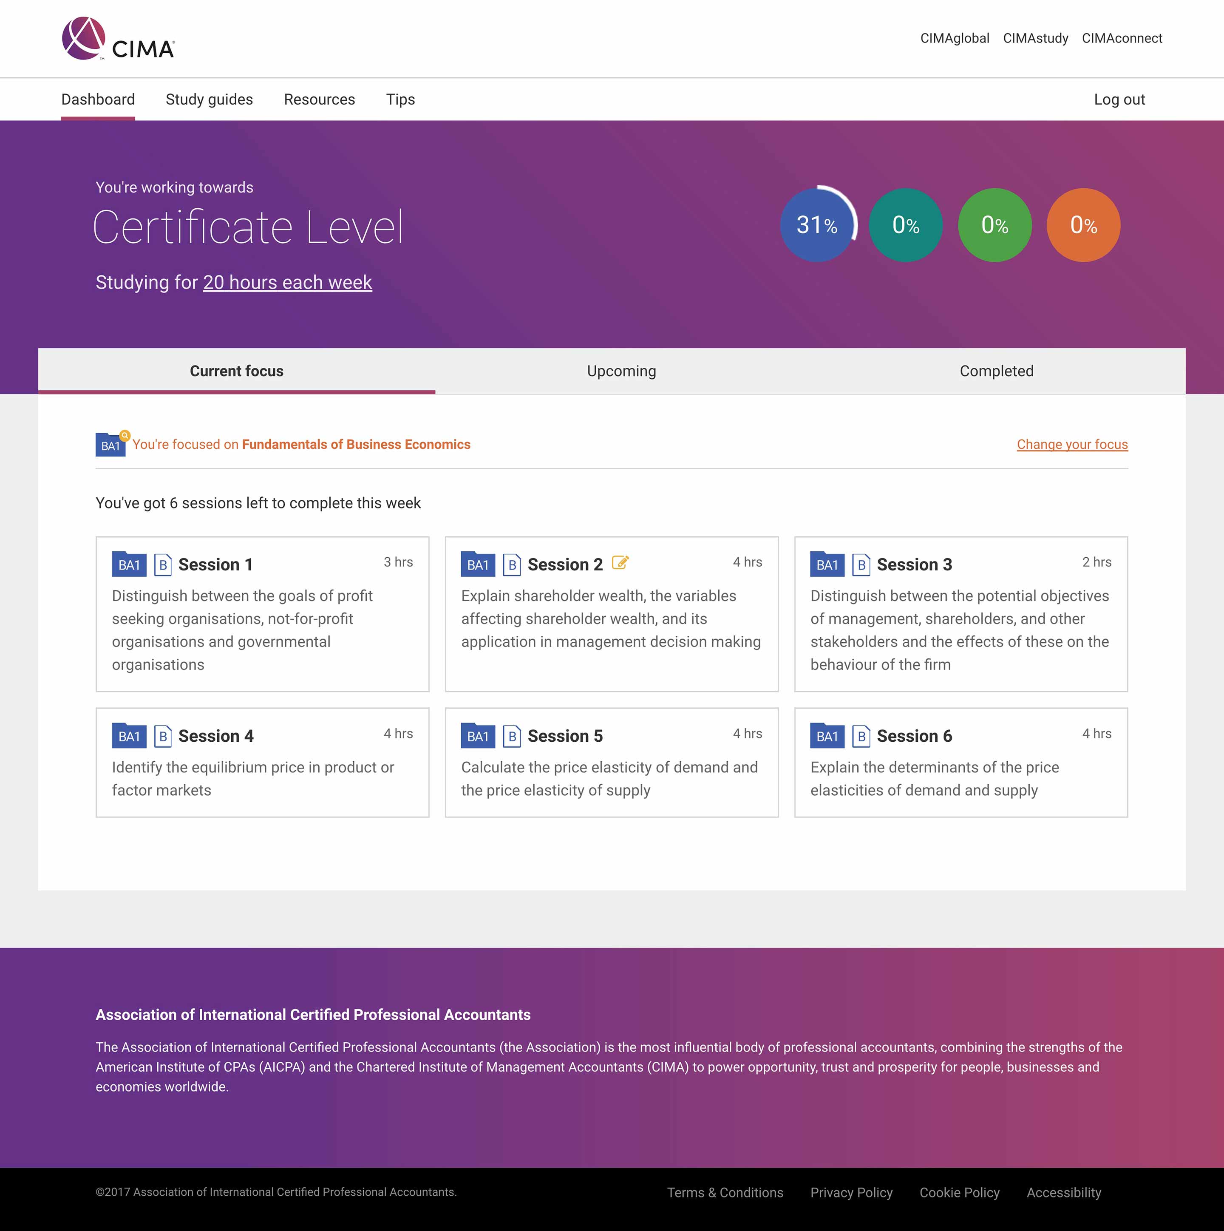Click 'Identify the equilibrium price' description
The height and width of the screenshot is (1231, 1224).
point(253,779)
